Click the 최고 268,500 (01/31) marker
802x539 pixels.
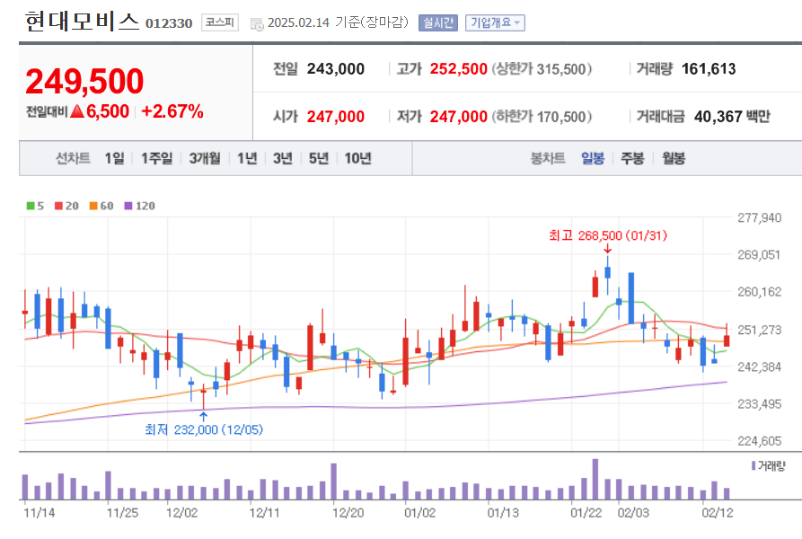pos(608,235)
